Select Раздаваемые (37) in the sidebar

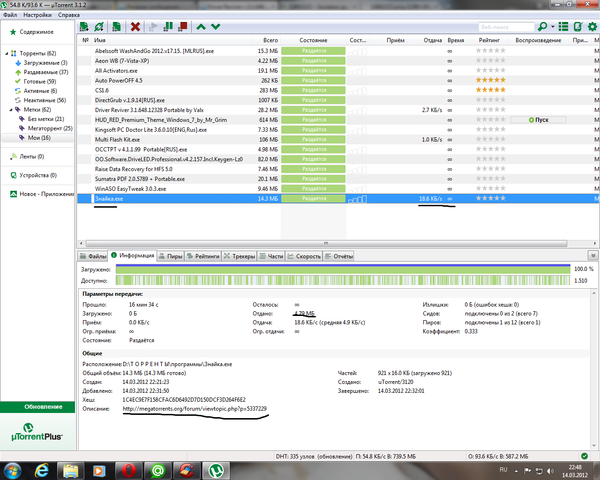46,72
